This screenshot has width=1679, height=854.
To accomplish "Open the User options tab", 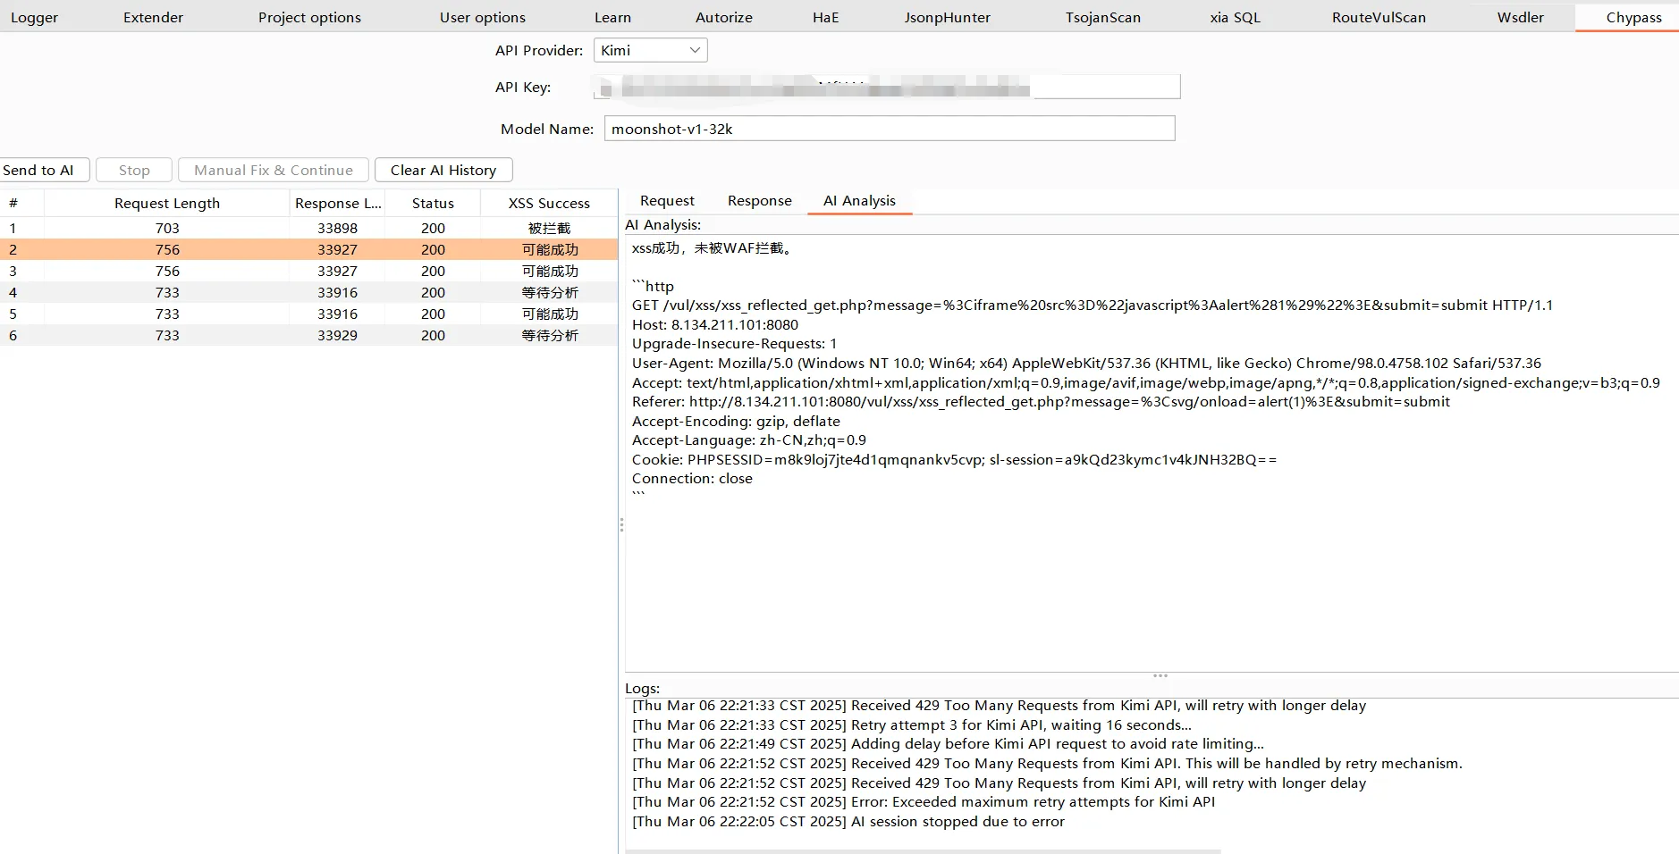I will pos(483,17).
